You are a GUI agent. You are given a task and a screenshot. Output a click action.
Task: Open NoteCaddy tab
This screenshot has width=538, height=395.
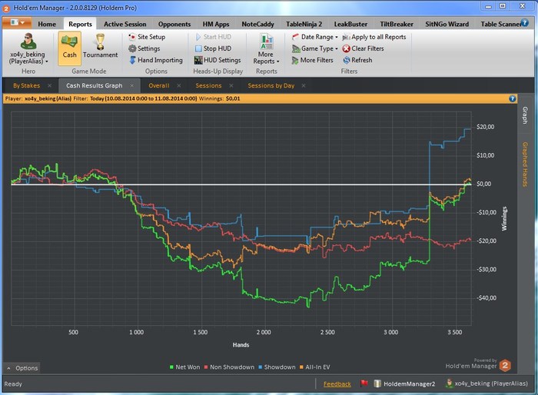(x=257, y=24)
